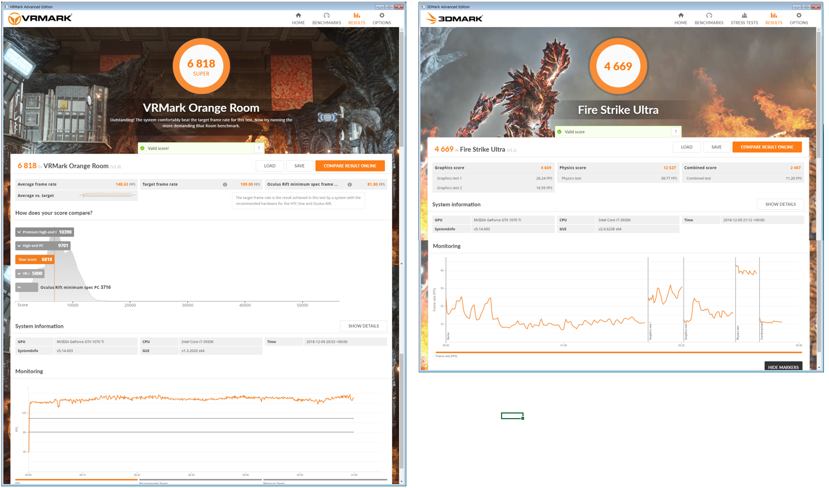Switch to the HOME tab in VRMark
The image size is (829, 488).
pos(298,23)
